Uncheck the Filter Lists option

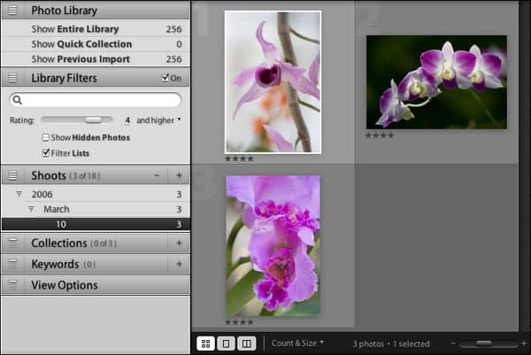point(45,153)
